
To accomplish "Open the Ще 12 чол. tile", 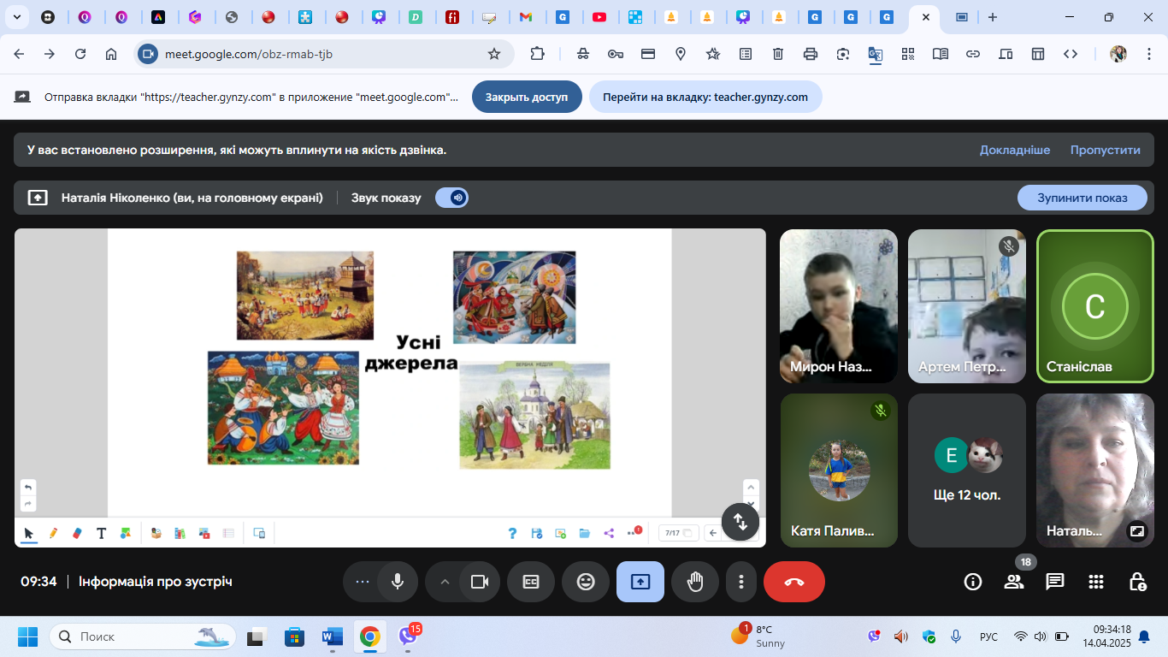I will (x=967, y=471).
